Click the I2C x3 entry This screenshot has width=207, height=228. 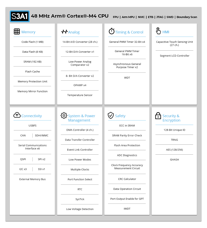(23, 169)
